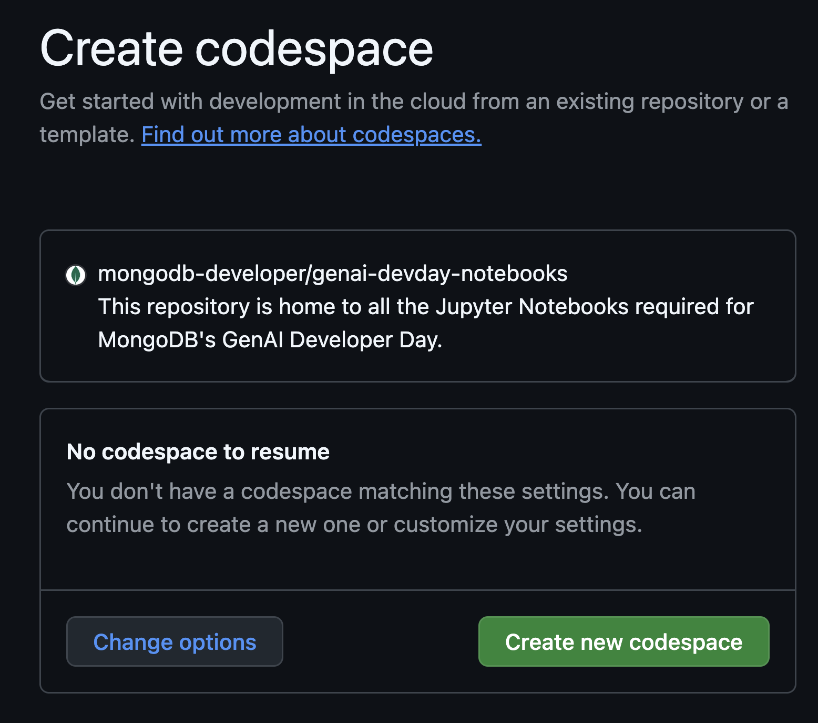Click the green leaf icon in repository card
Image resolution: width=818 pixels, height=723 pixels.
pyautogui.click(x=76, y=275)
